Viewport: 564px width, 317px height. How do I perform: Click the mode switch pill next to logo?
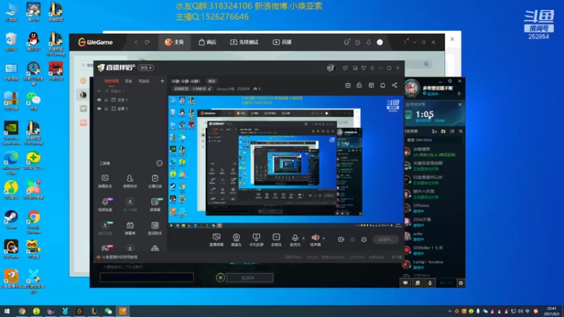point(147,68)
